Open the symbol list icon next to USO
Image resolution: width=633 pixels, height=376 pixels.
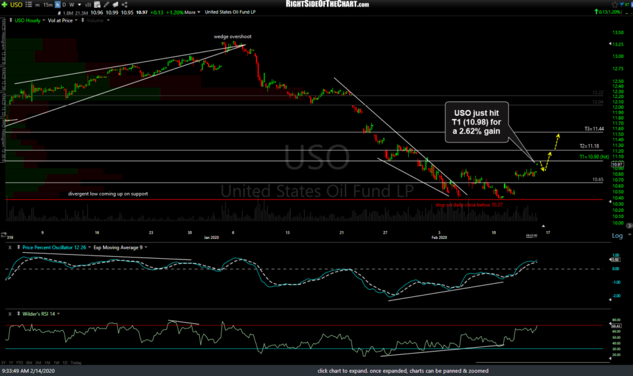[27, 5]
